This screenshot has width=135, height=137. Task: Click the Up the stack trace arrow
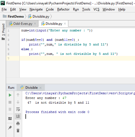tap(18, 95)
